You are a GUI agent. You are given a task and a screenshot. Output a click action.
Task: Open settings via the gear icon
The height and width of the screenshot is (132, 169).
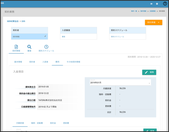157,4
